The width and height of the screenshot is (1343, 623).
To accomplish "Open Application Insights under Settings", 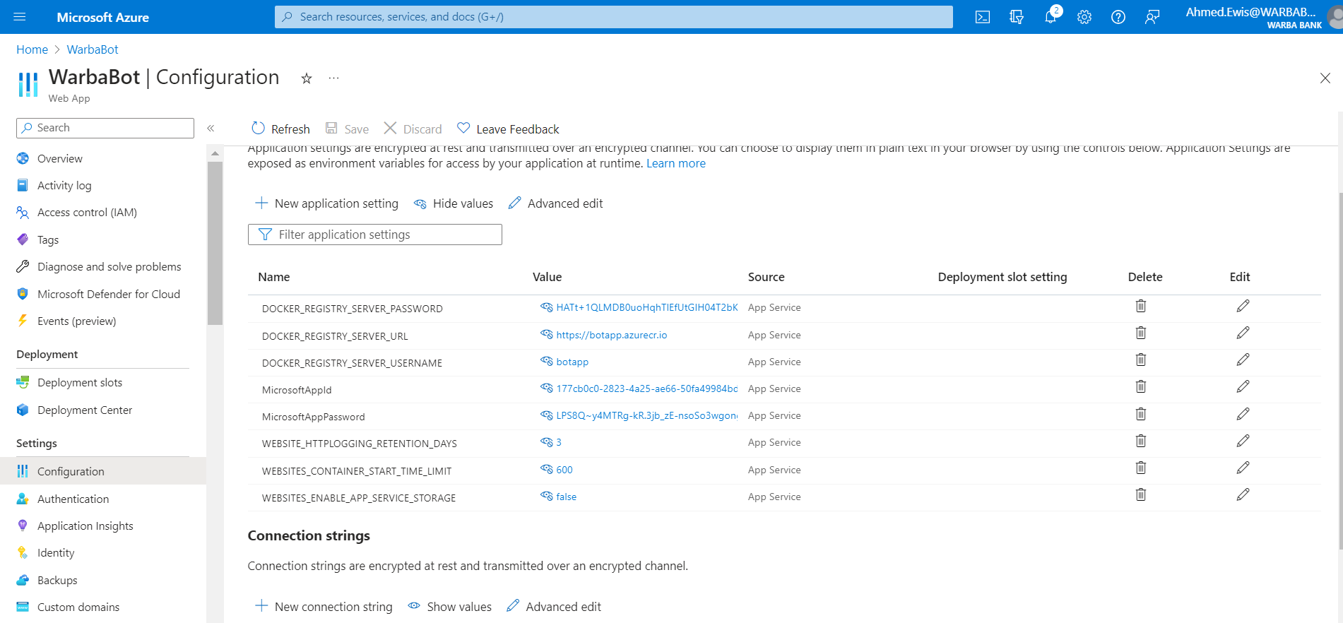I will pos(85,526).
